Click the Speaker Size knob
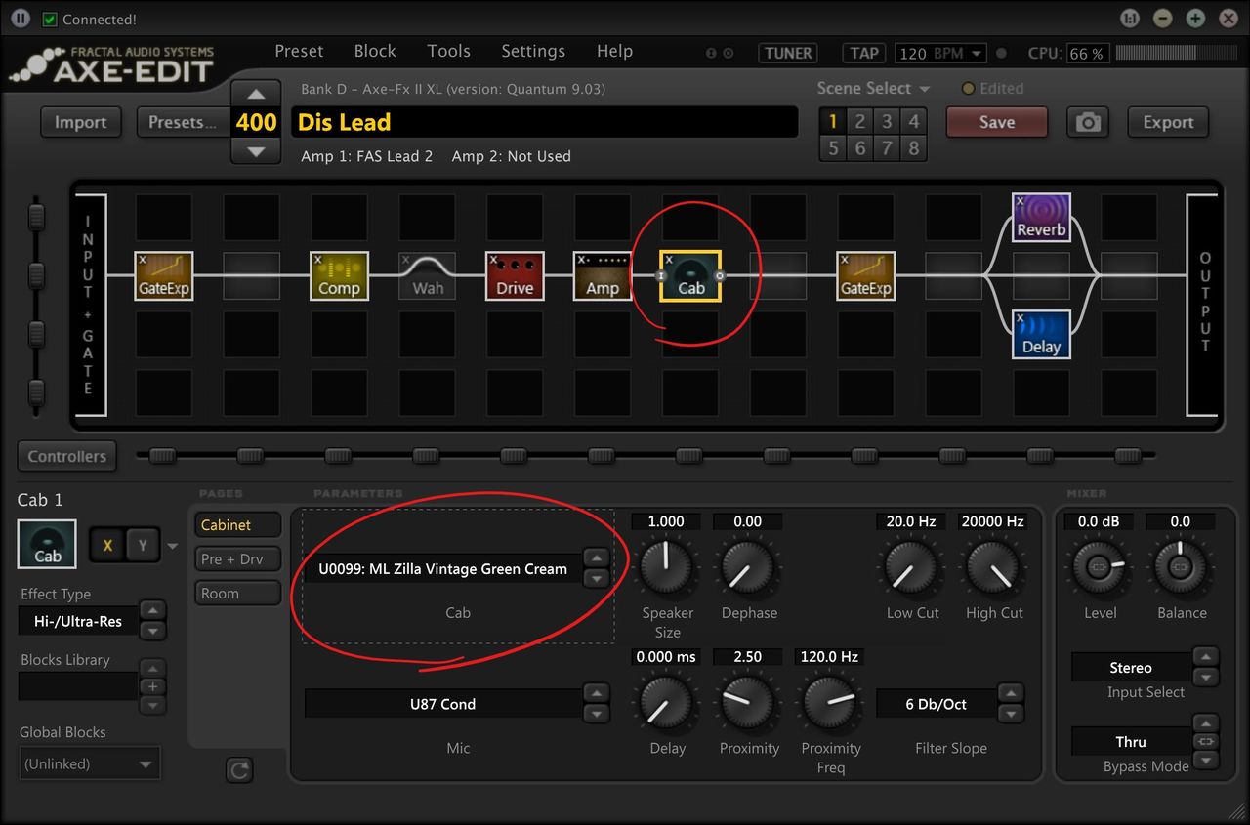 (x=666, y=567)
